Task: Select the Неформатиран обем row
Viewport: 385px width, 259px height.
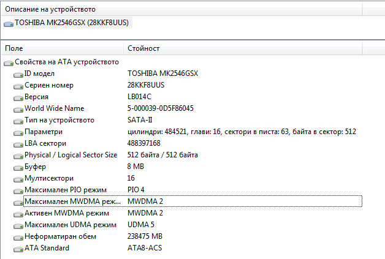Action: (60, 236)
